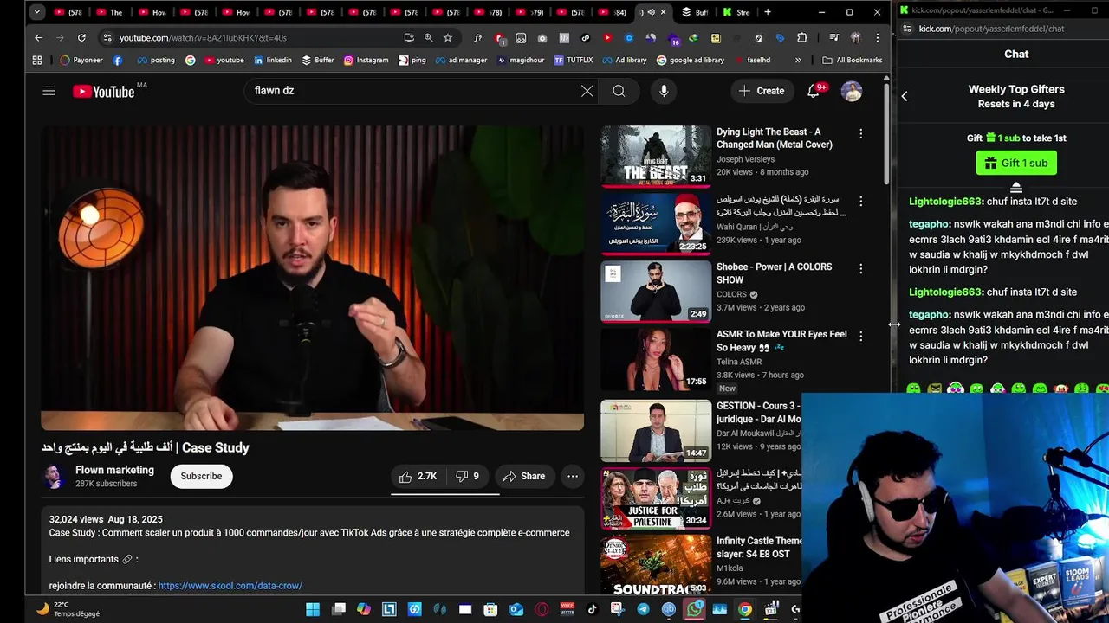Open options for Shobee Power COLORS video
The image size is (1109, 623).
coord(860,269)
